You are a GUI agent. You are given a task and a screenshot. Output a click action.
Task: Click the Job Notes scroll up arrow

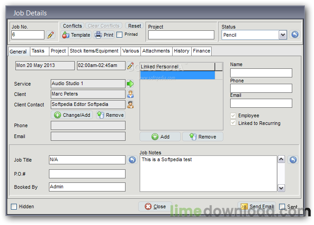281,159
